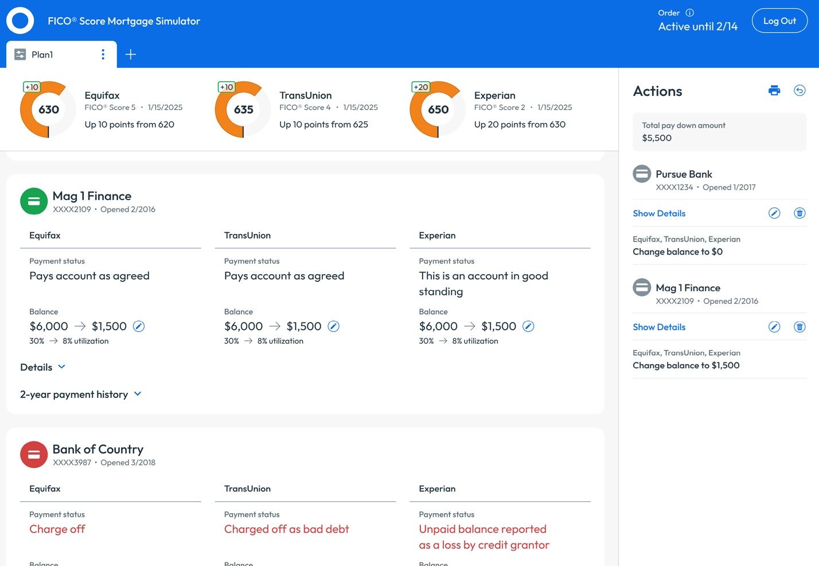Select the Plan1 tab
This screenshot has height=566, width=819.
pyautogui.click(x=61, y=54)
